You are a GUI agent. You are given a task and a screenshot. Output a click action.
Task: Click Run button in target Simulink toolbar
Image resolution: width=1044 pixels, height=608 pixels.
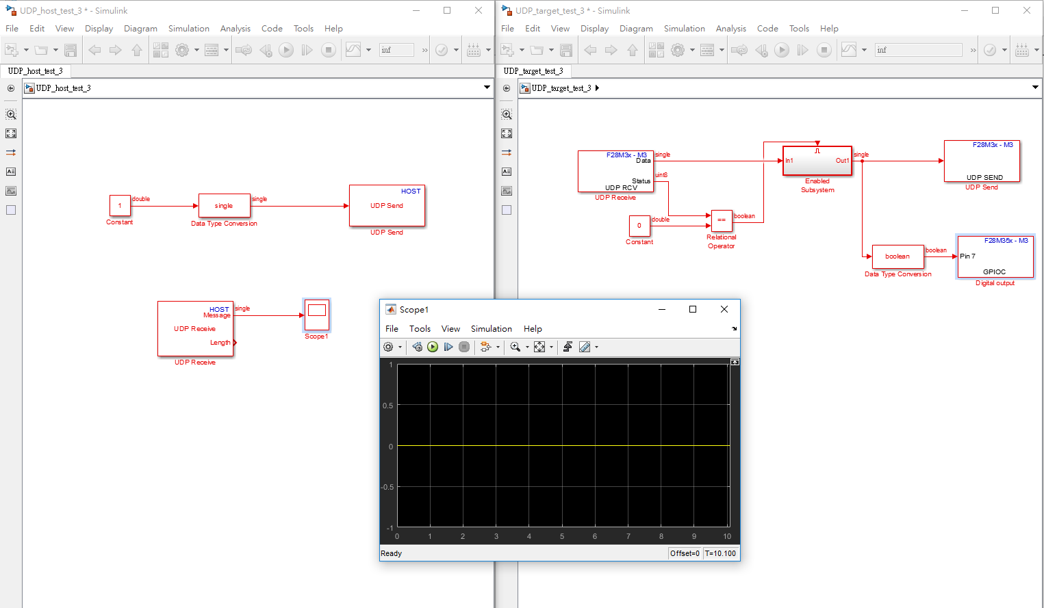pyautogui.click(x=782, y=50)
